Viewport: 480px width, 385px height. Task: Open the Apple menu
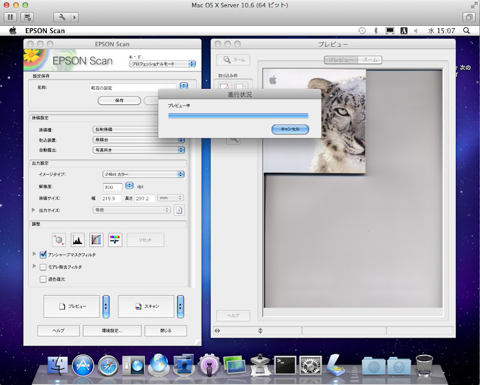pos(13,31)
